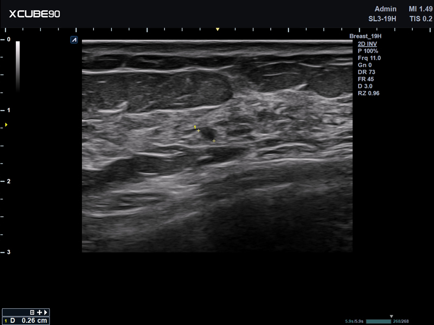Click the cine loop progress slider
The image size is (434, 325).
tap(379, 321)
